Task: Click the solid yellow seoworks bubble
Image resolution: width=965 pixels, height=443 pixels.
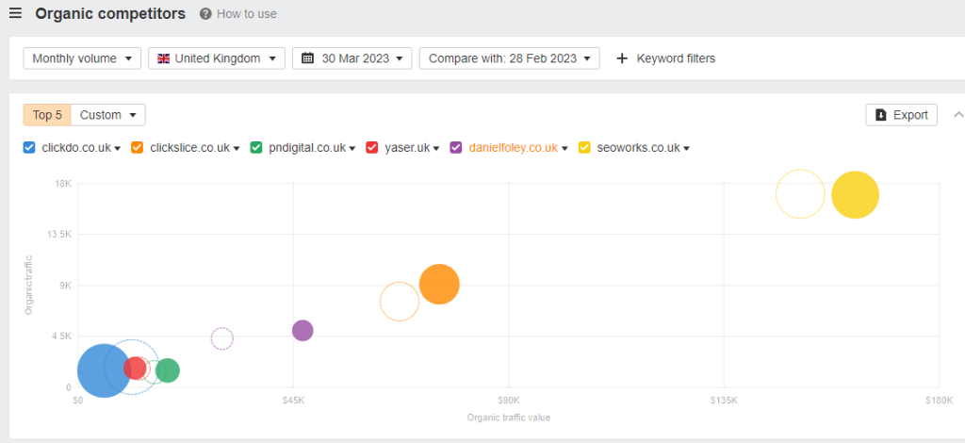Action: [x=855, y=195]
